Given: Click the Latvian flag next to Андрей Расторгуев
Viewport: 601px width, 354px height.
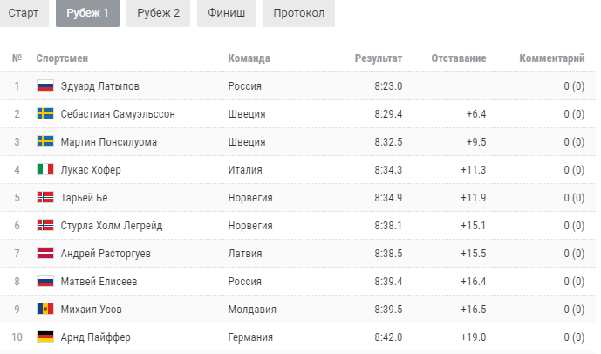Looking at the screenshot, I should pos(45,253).
